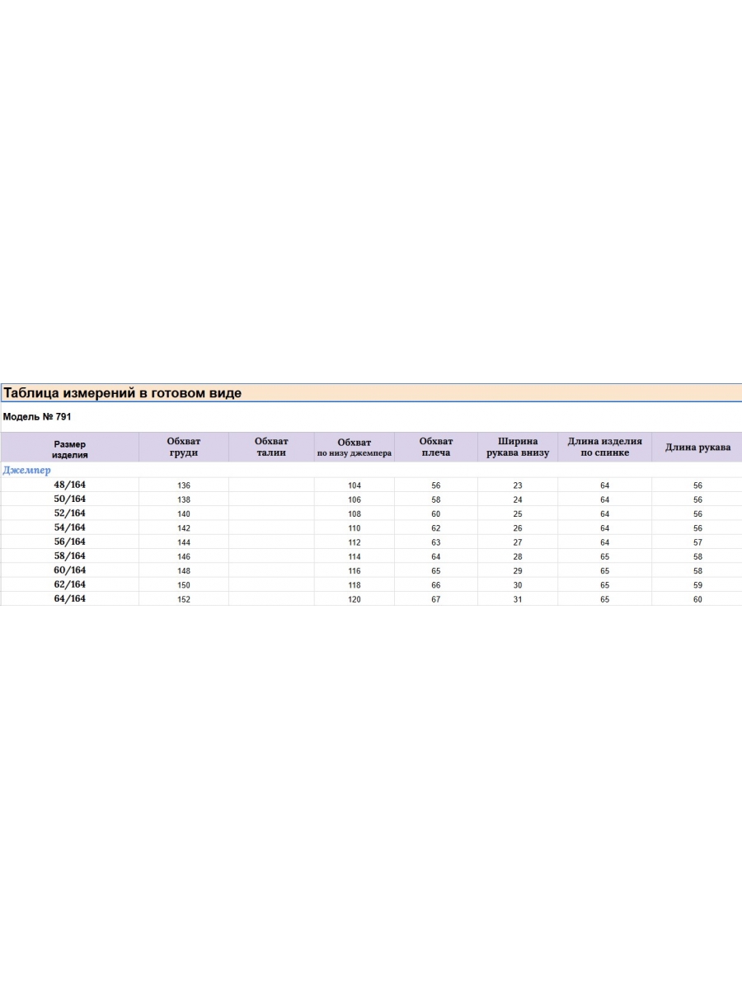
Task: Select the shoulder girth value 67
Action: (x=436, y=600)
